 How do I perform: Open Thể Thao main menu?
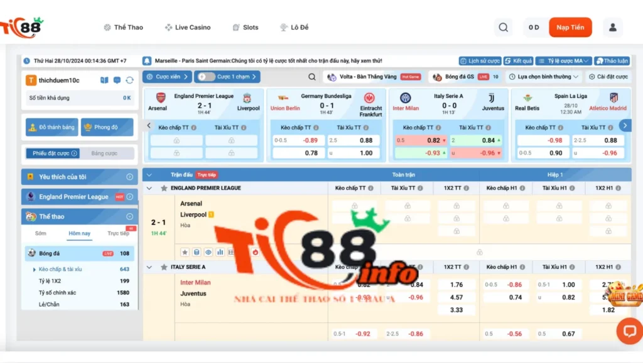pyautogui.click(x=124, y=28)
